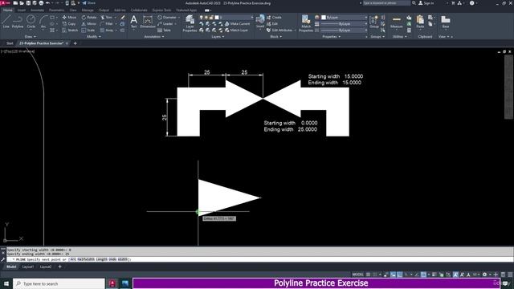Screen dimensions: 514x289
Task: Select the Arc tool
Action: tap(43, 22)
